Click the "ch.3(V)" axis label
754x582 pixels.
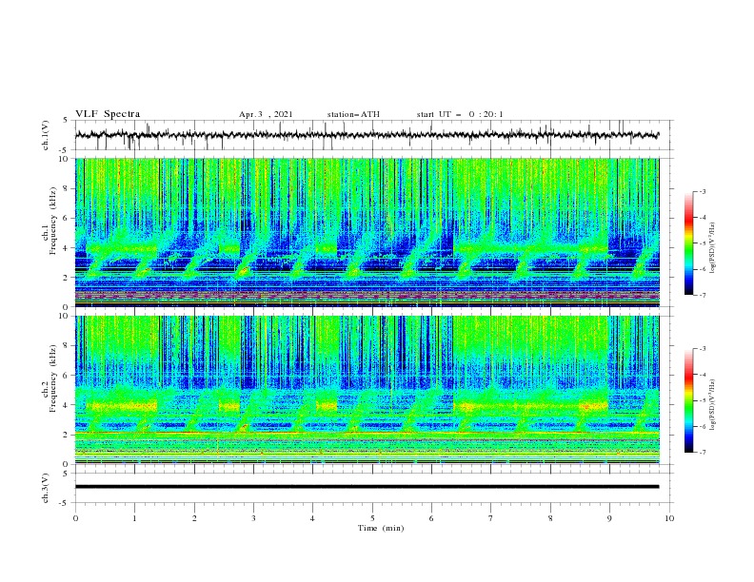click(x=46, y=488)
